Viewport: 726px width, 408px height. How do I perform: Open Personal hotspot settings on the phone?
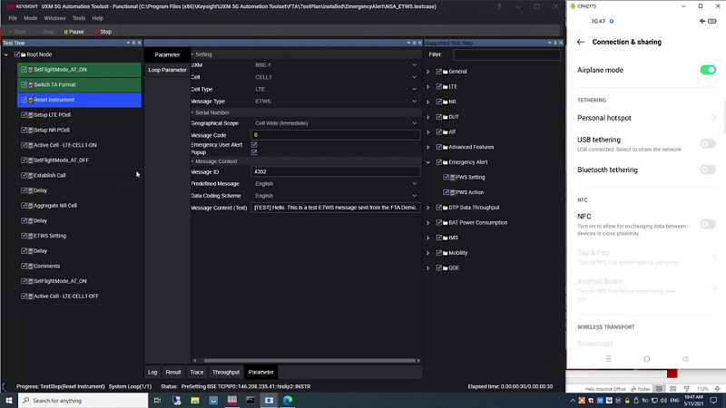(646, 118)
